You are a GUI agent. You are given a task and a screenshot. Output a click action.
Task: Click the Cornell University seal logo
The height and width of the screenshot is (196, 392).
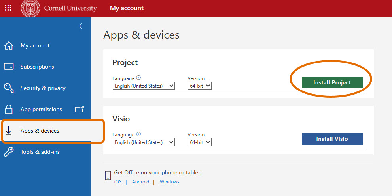pyautogui.click(x=30, y=8)
